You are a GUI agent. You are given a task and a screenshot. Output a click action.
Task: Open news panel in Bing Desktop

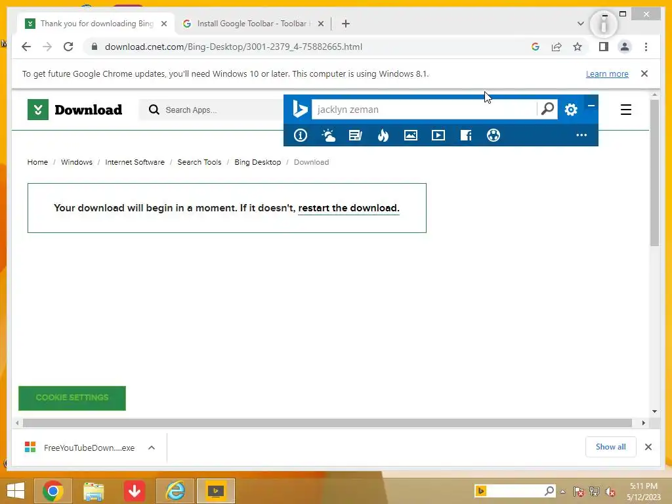pyautogui.click(x=355, y=135)
